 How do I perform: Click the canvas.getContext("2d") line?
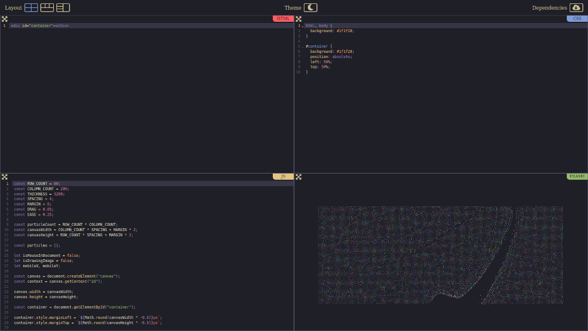[58, 282]
